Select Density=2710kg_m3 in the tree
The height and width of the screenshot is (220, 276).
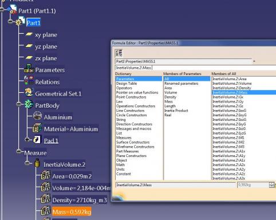pos(80,200)
